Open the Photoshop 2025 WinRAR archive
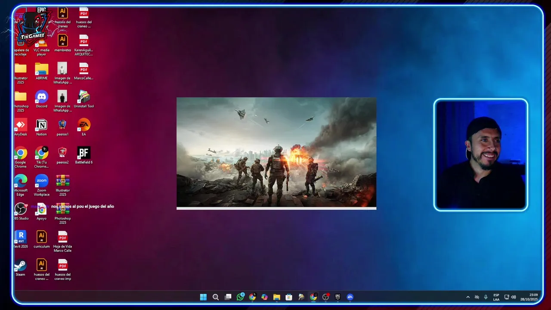 62,214
